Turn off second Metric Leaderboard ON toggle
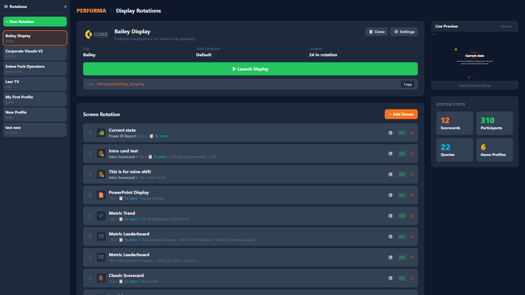The image size is (525, 295). (x=402, y=258)
